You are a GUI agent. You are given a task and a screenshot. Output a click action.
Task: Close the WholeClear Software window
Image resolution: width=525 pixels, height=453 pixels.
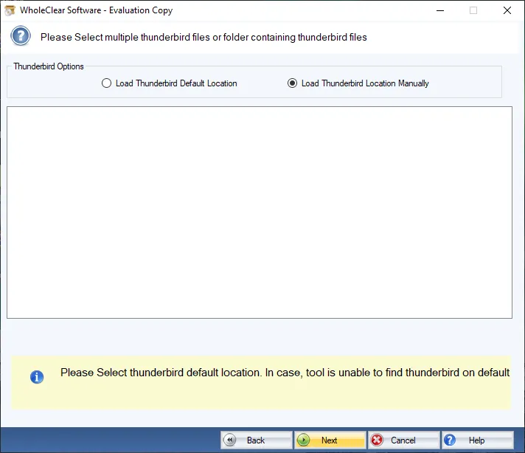tap(507, 10)
